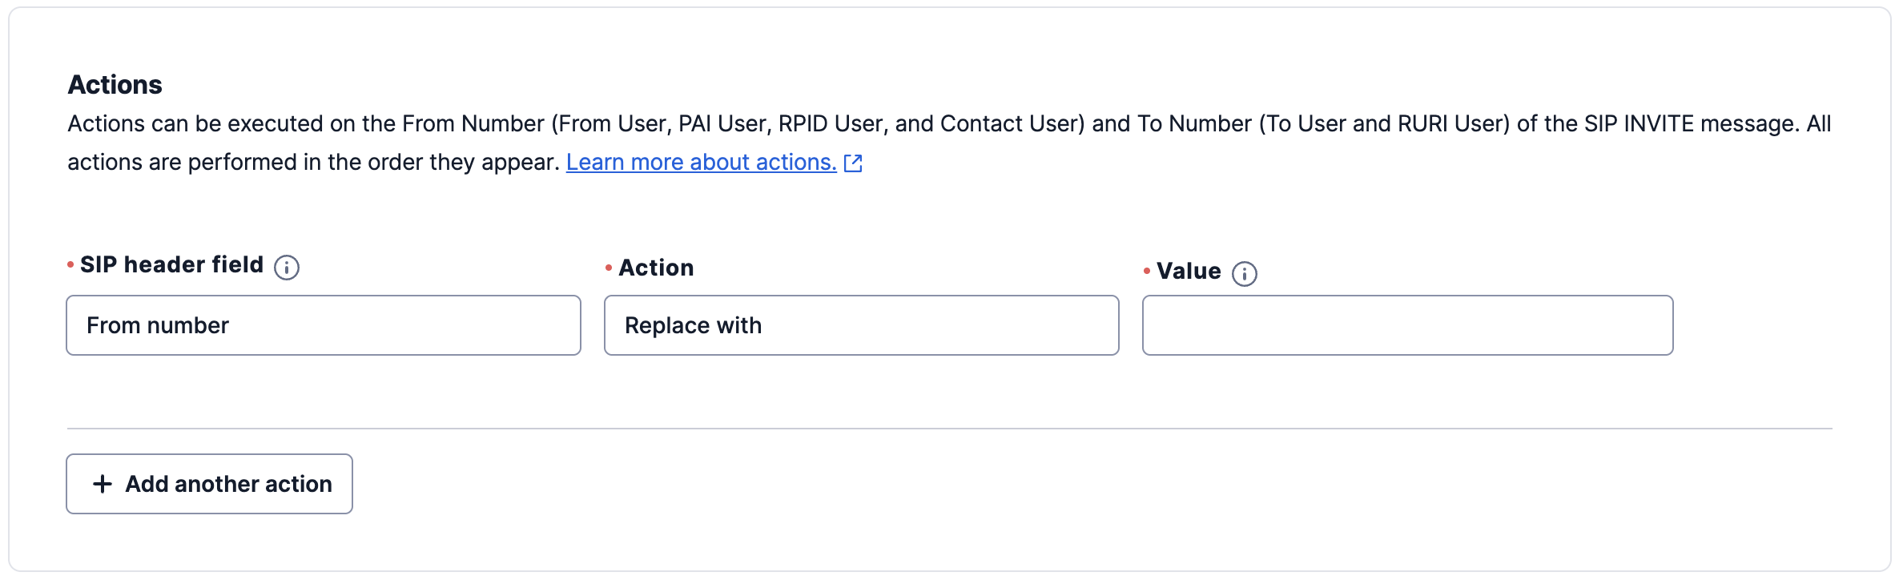Click red required dot before Action label
This screenshot has height=580, width=1903.
(609, 268)
